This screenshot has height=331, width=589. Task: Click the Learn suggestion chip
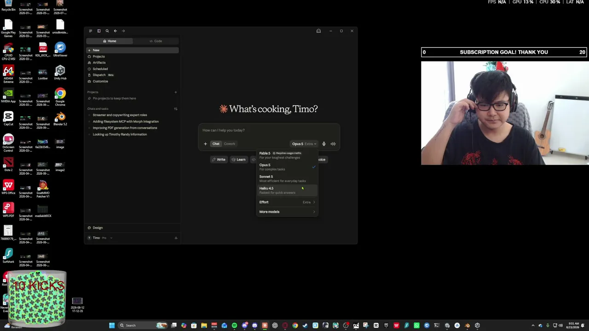click(x=238, y=160)
